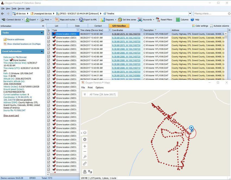Uncheck the 10:43:51 AM row checkbox
Screen dimensions: 231x180
pyautogui.click(x=49, y=38)
